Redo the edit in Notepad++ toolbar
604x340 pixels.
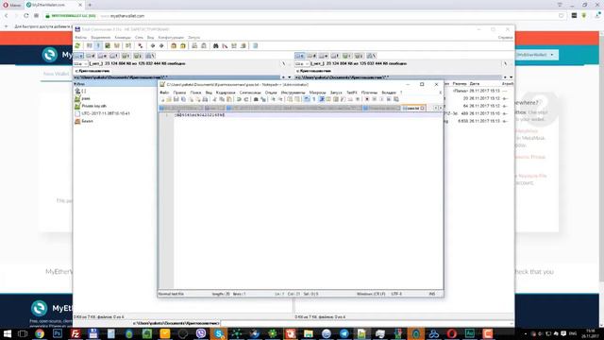pos(246,99)
